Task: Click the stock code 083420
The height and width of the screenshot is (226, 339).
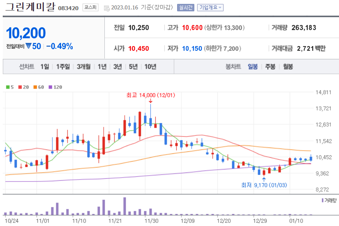Action: (x=68, y=8)
